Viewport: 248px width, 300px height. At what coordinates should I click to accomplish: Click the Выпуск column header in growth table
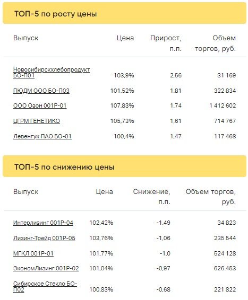[x=25, y=38]
